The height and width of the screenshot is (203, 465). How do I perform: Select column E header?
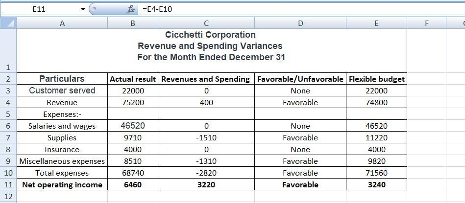pos(376,23)
